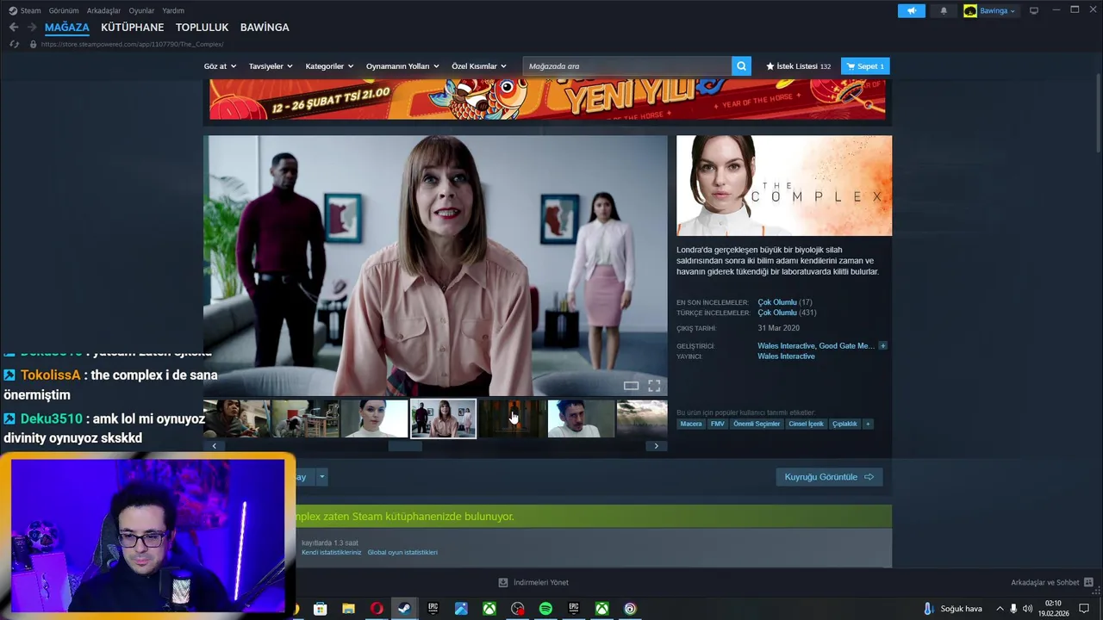Image resolution: width=1103 pixels, height=620 pixels.
Task: Expand the Özel Kısımlar dropdown
Action: pyautogui.click(x=479, y=66)
